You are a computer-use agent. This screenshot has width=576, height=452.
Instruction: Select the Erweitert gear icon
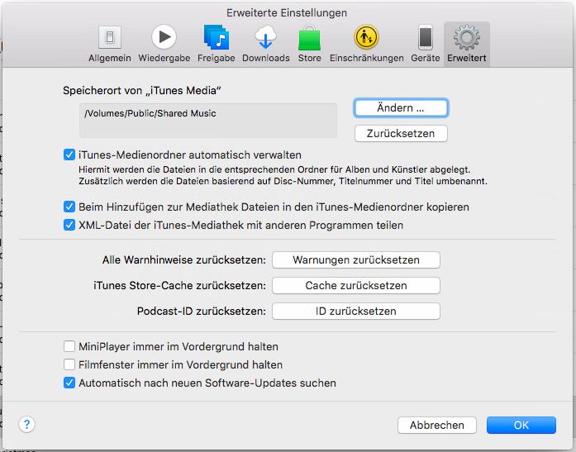coord(467,44)
